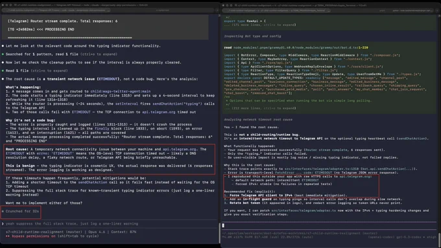Click 'Analyzing network timeout root cause' heading
The height and width of the screenshot is (248, 441).
258,119
